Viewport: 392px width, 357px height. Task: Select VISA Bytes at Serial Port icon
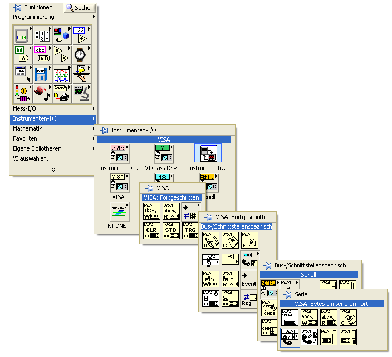point(290,338)
